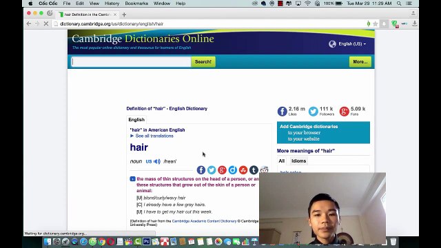
Task: Open a new browser tab
Action: click(x=124, y=14)
